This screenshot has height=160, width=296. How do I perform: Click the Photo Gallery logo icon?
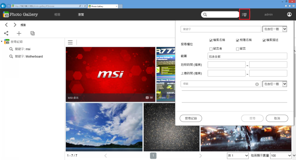6,14
